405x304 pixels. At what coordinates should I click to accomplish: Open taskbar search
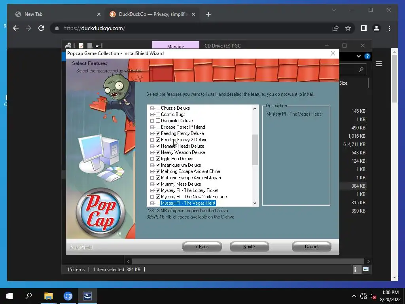click(28, 296)
